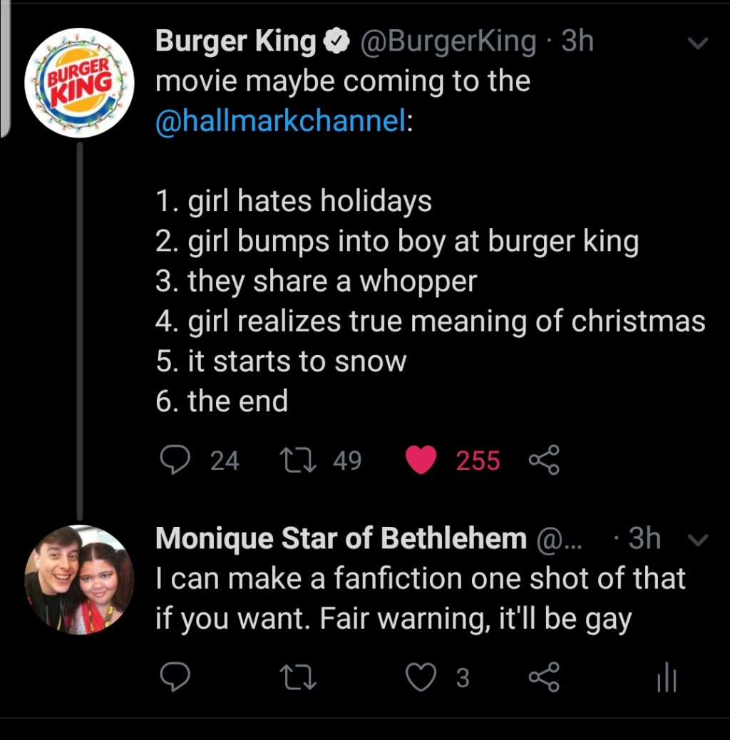Image resolution: width=730 pixels, height=740 pixels.
Task: Share Monique's reply tweet
Action: [544, 678]
